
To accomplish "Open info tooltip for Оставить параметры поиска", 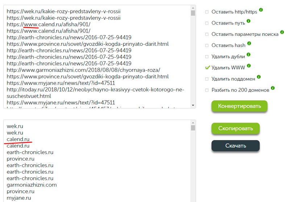I will point(282,32).
